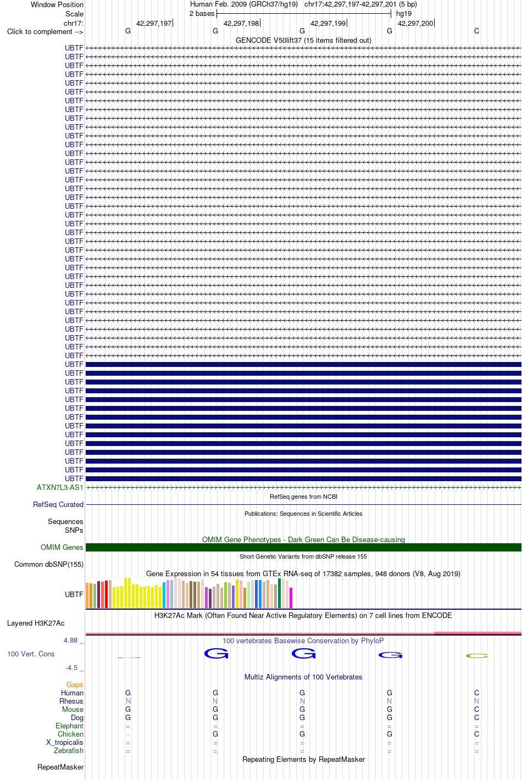Click the C base in Dog alignment row
The image size is (522, 780).
pos(477,717)
